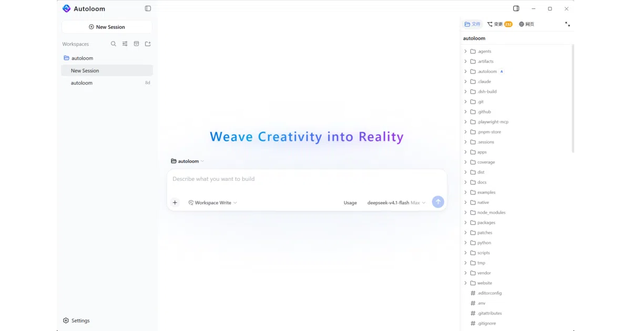Screen dimensions: 631x331
Task: Switch to the 变更 changes tab
Action: coord(500,24)
